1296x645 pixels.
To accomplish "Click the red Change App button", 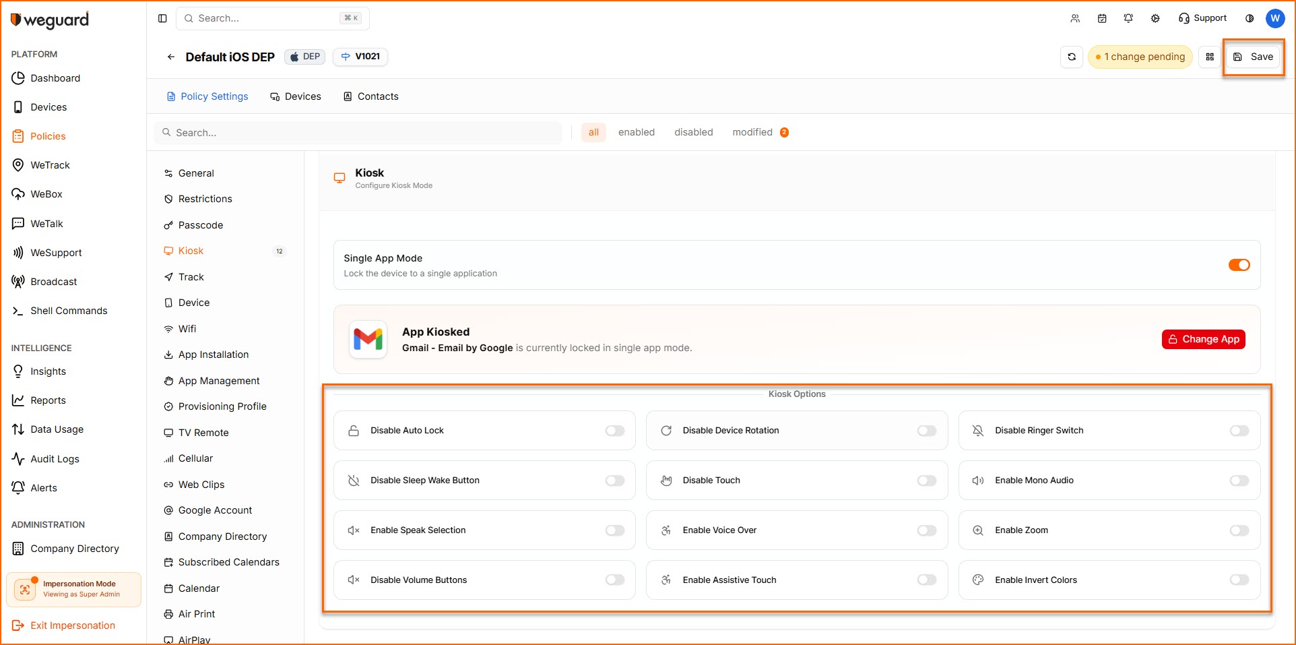I will pyautogui.click(x=1203, y=339).
